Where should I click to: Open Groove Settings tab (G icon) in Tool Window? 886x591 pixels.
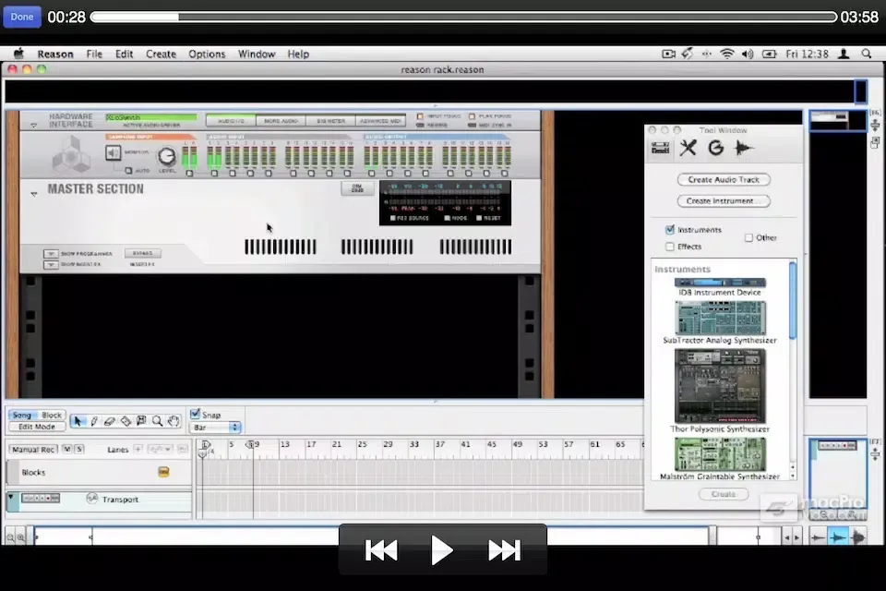[715, 148]
